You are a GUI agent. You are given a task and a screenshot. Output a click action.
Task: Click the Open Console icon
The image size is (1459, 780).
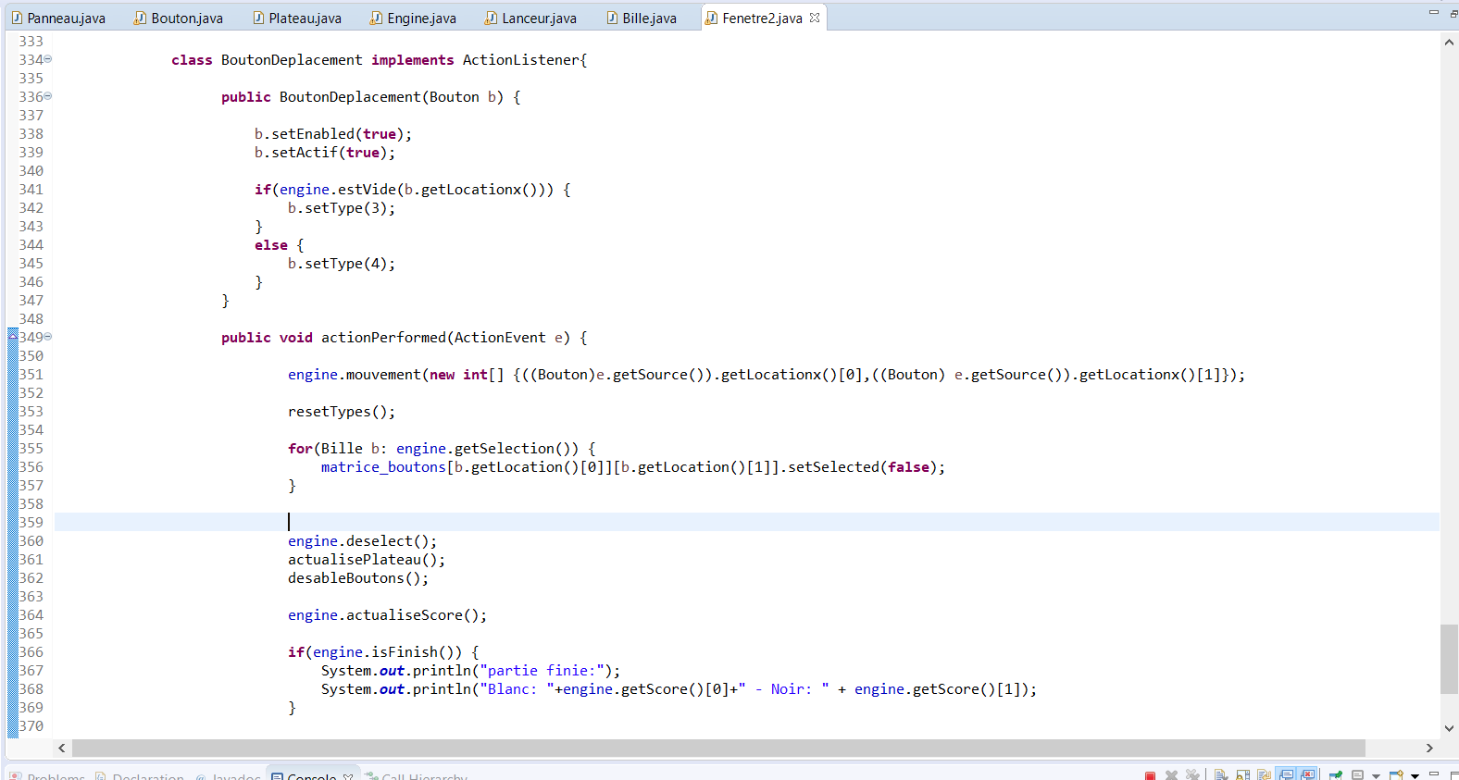pyautogui.click(x=1397, y=775)
